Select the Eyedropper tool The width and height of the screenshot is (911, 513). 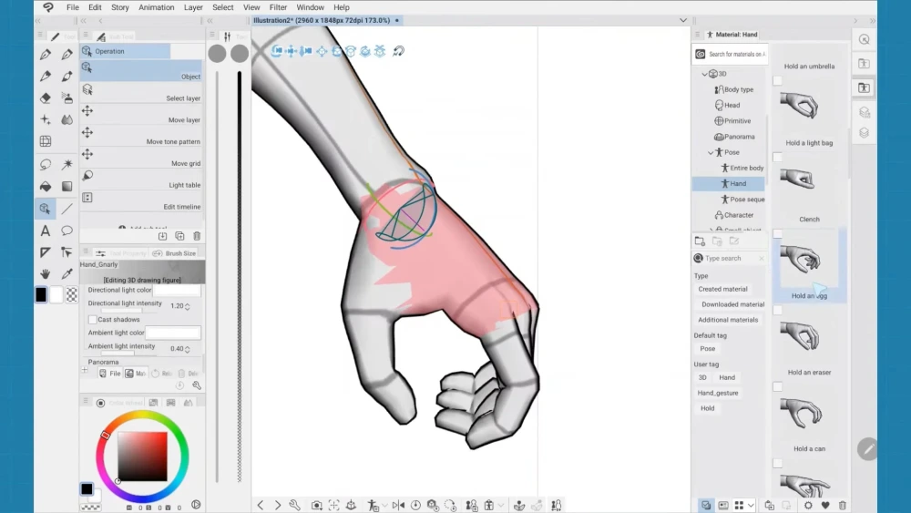coord(67,273)
